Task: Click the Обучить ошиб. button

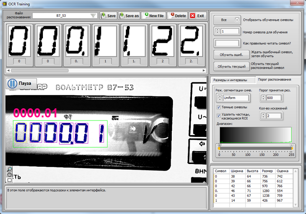Action: (231, 54)
